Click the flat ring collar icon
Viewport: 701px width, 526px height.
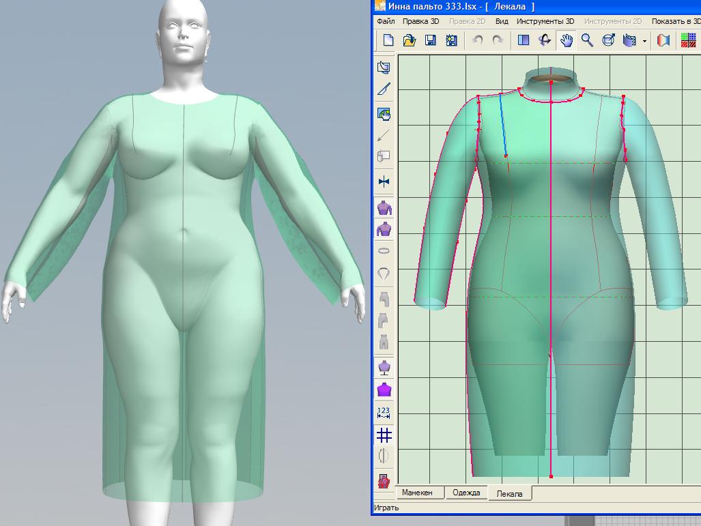pos(384,250)
